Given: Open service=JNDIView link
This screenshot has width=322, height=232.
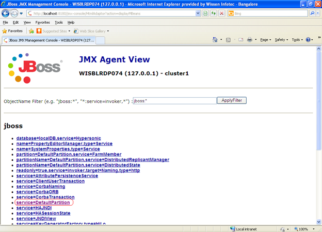Looking at the screenshot, I should [x=36, y=219].
